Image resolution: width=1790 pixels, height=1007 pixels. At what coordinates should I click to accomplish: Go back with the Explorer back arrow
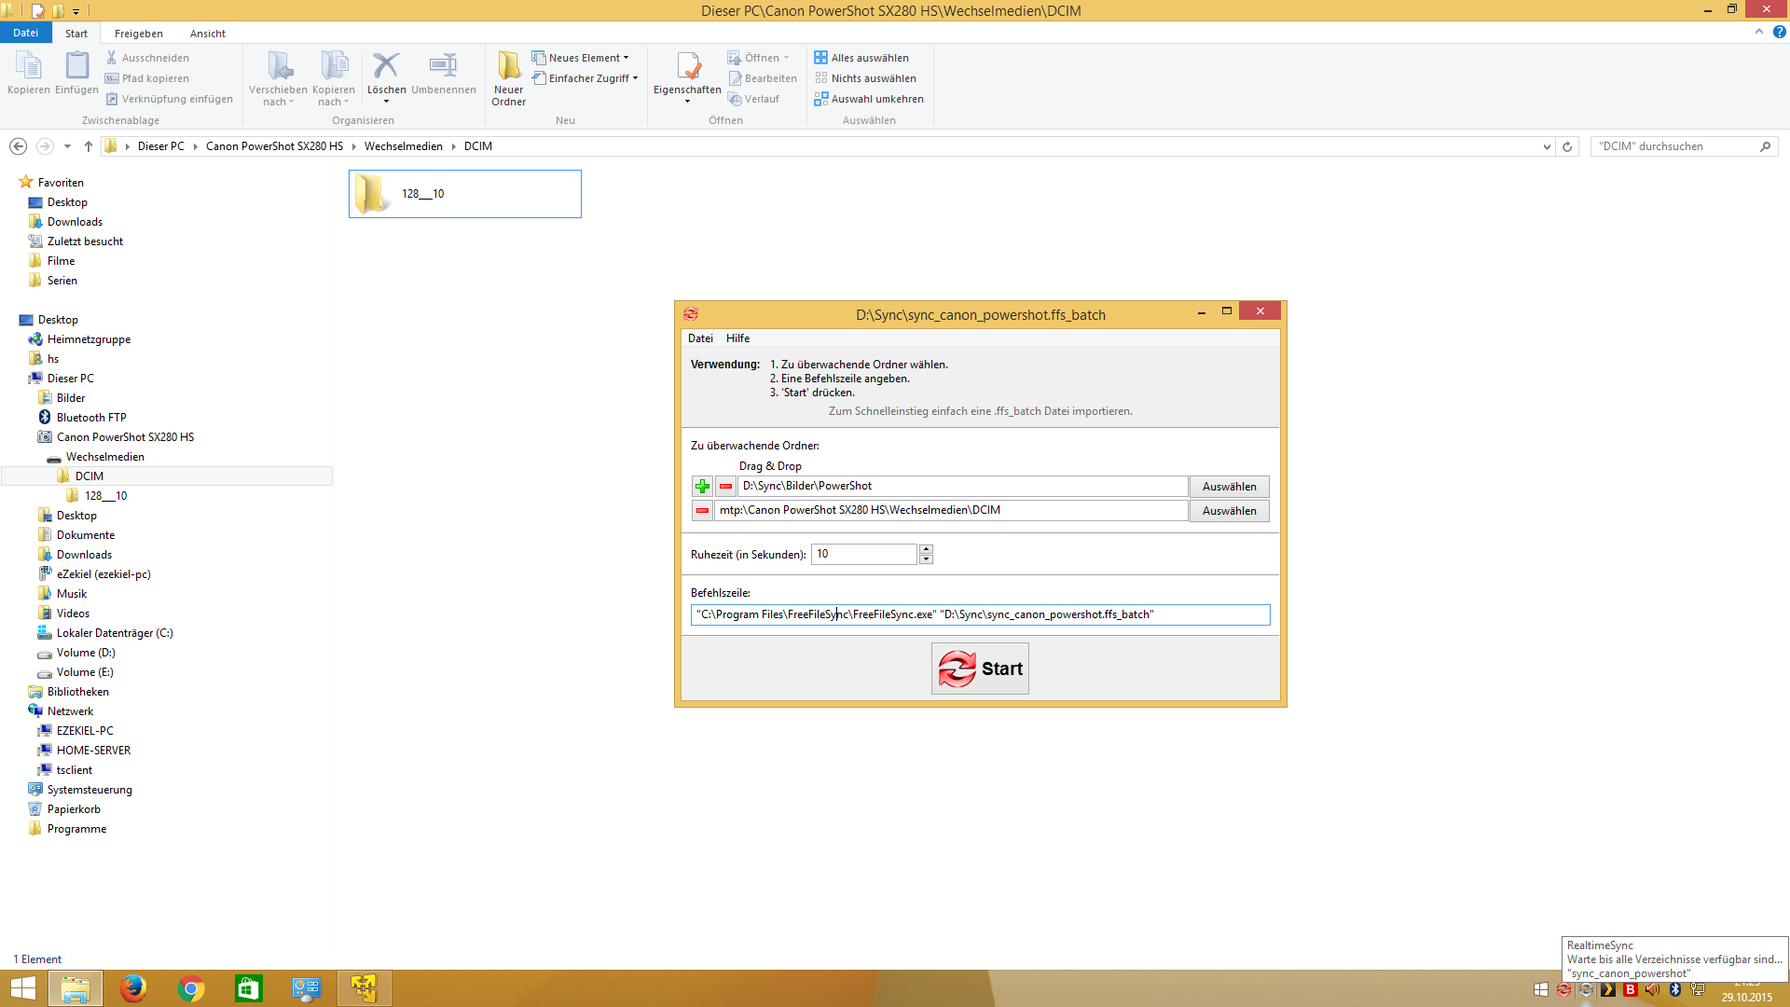click(18, 146)
